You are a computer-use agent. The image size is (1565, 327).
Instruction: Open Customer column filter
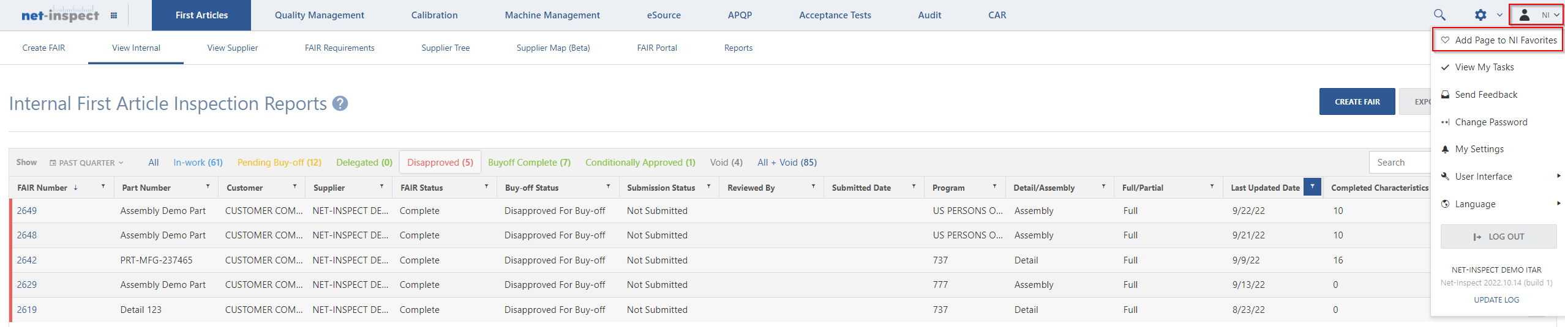tap(295, 186)
